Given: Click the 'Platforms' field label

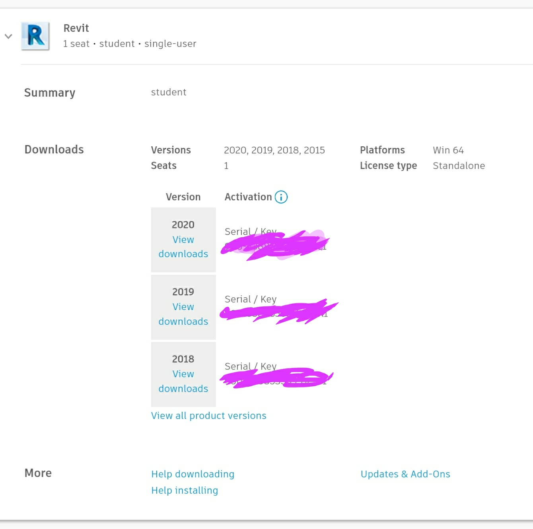Looking at the screenshot, I should pos(383,150).
